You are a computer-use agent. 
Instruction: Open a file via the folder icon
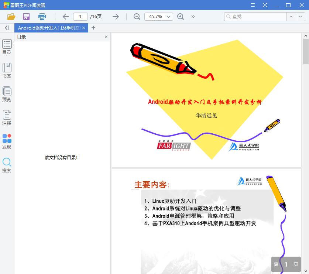click(x=11, y=17)
